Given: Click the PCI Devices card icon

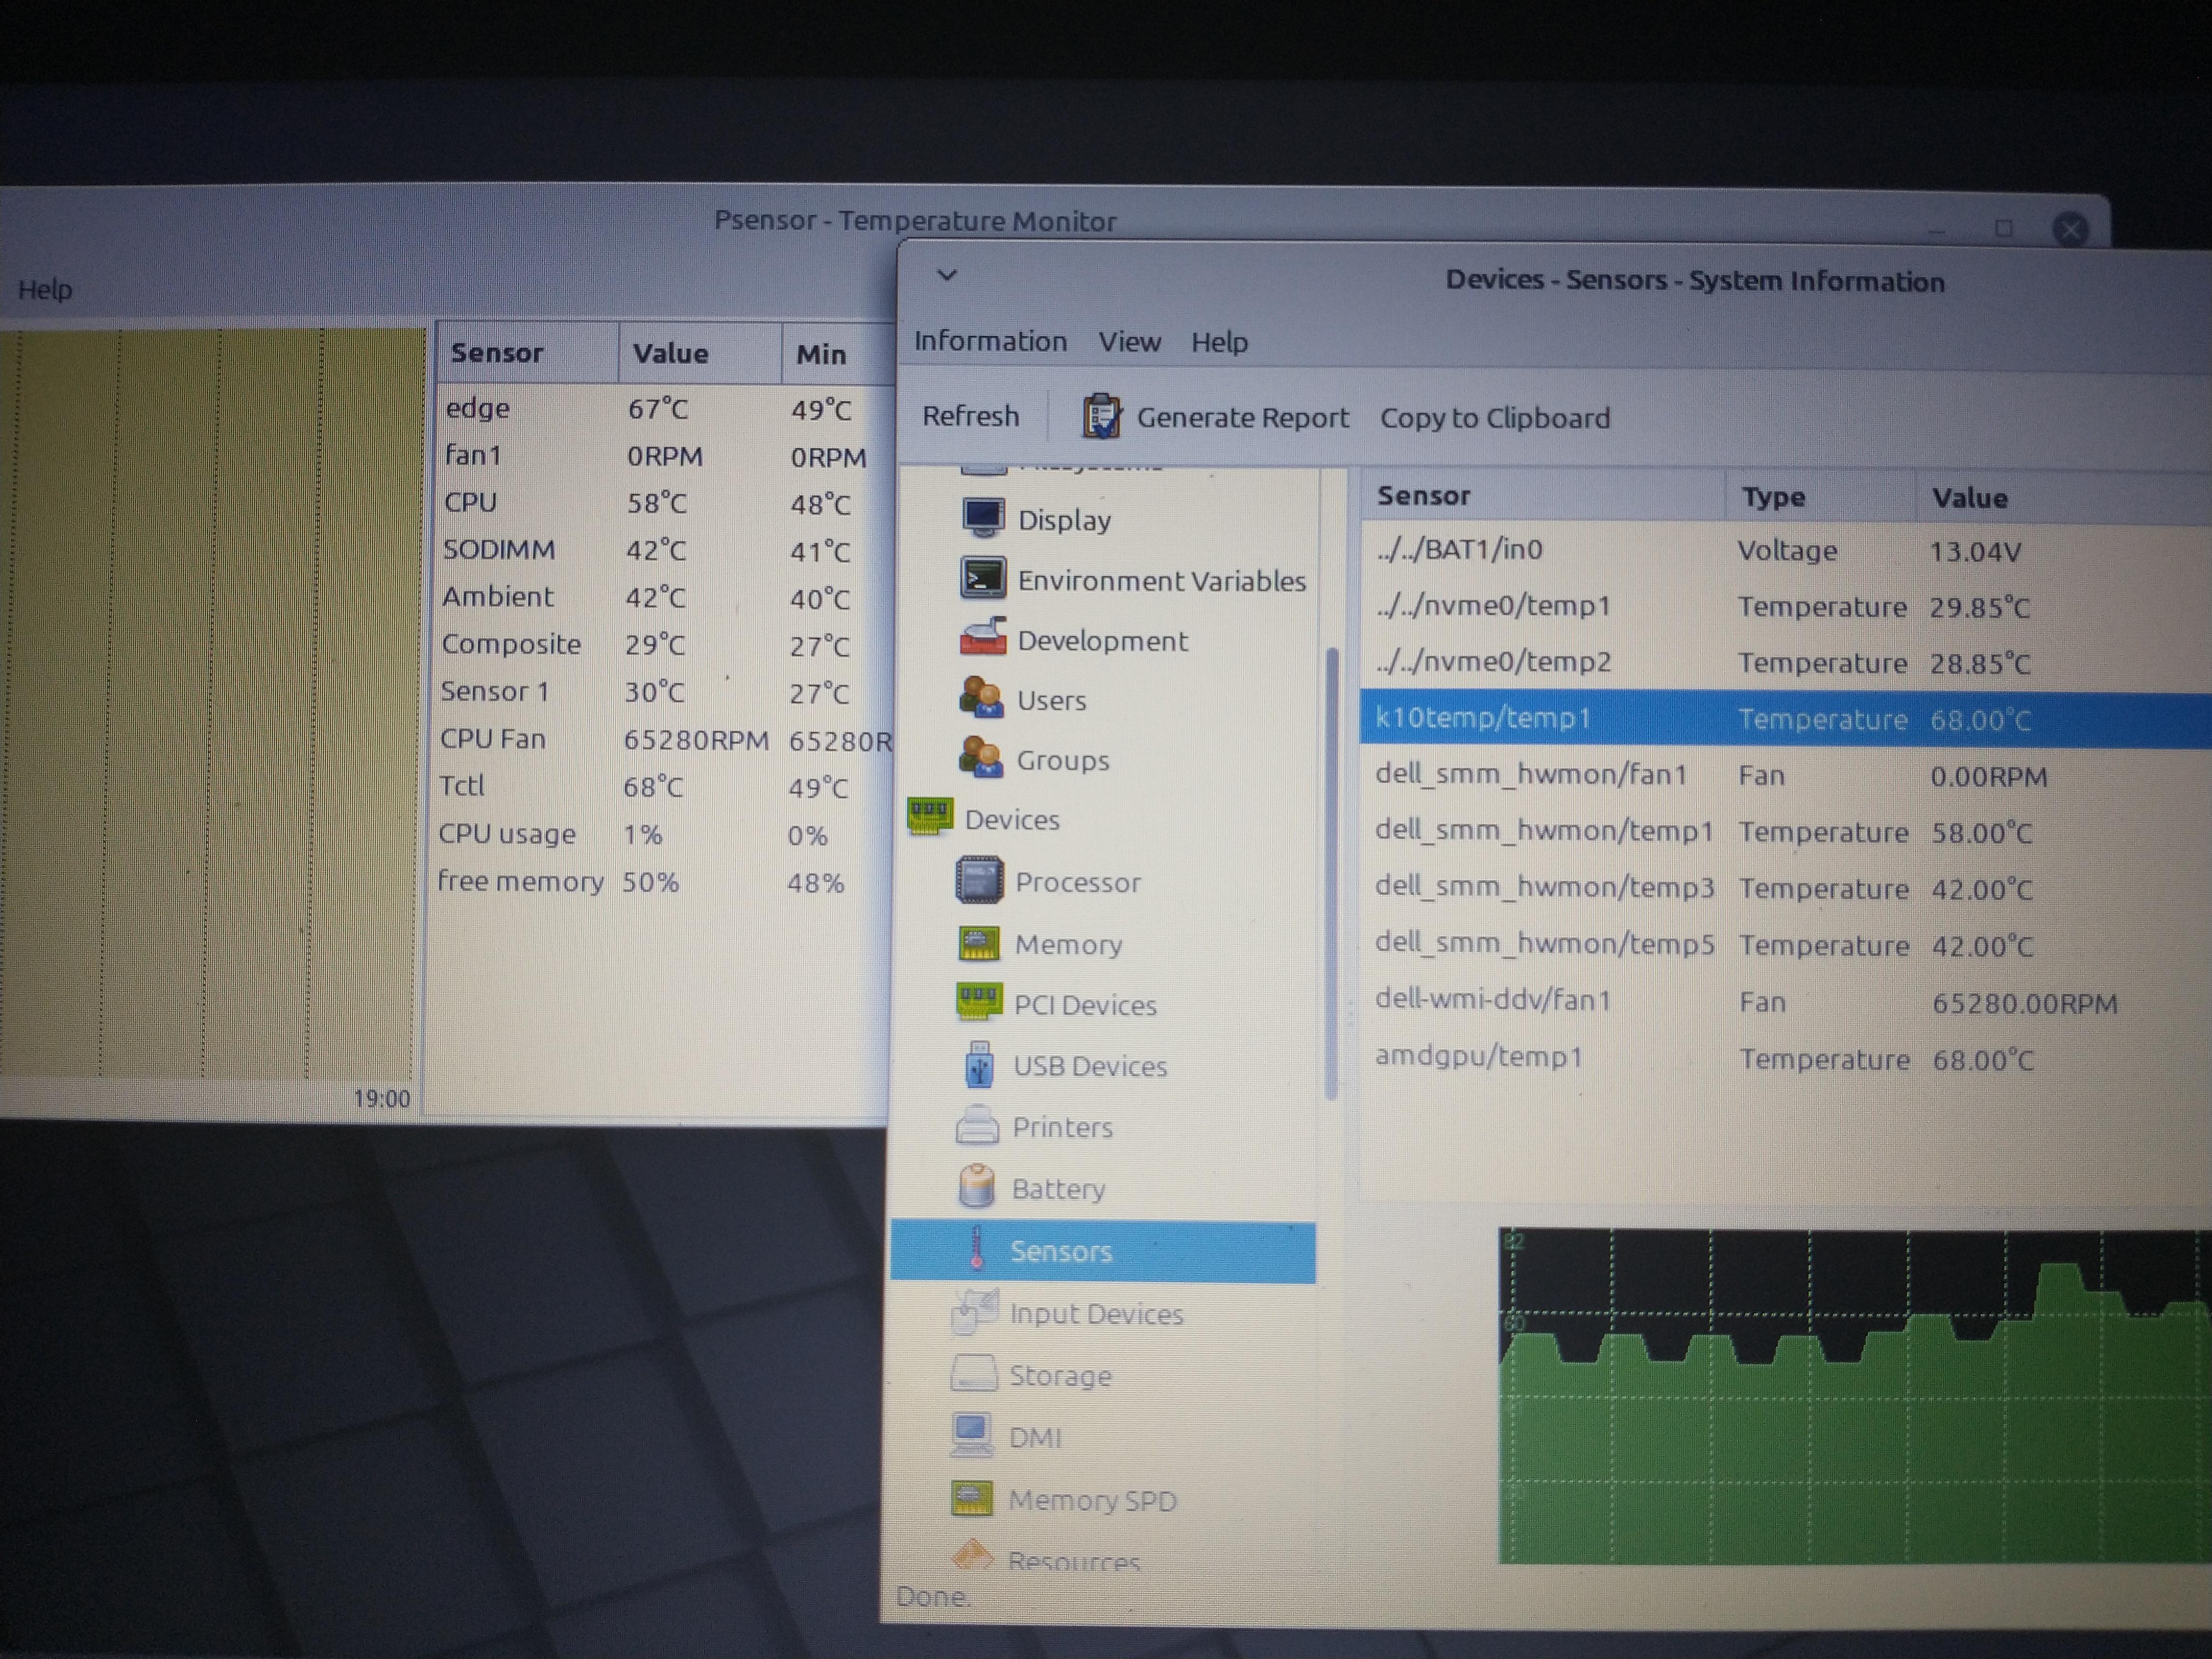Looking at the screenshot, I should pyautogui.click(x=978, y=1001).
